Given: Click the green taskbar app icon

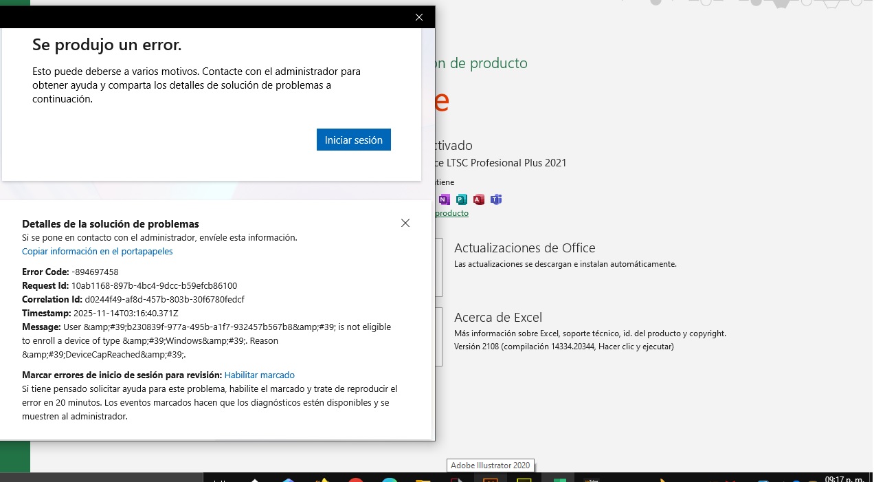Looking at the screenshot, I should (559, 479).
